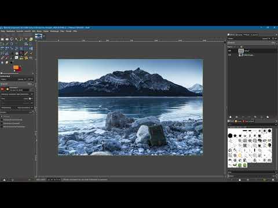This screenshot has width=278, height=208.
Task: Click the red background color swatch
Action: point(20,69)
